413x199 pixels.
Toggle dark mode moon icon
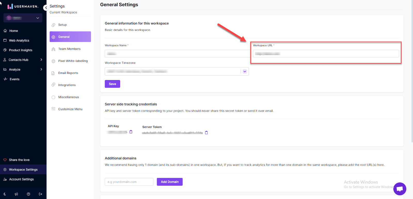pyautogui.click(x=5, y=194)
